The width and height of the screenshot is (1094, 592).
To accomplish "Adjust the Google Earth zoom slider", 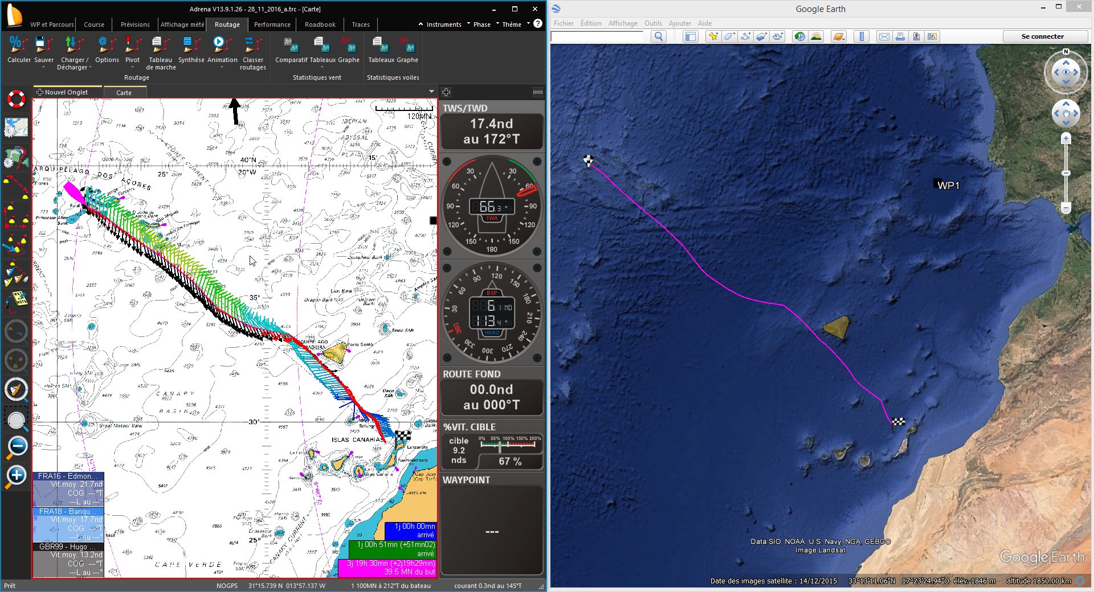I will (x=1066, y=173).
